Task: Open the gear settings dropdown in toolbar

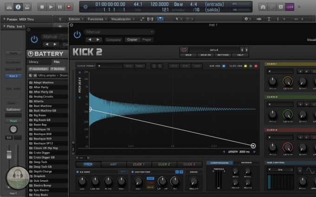Action: [248, 19]
